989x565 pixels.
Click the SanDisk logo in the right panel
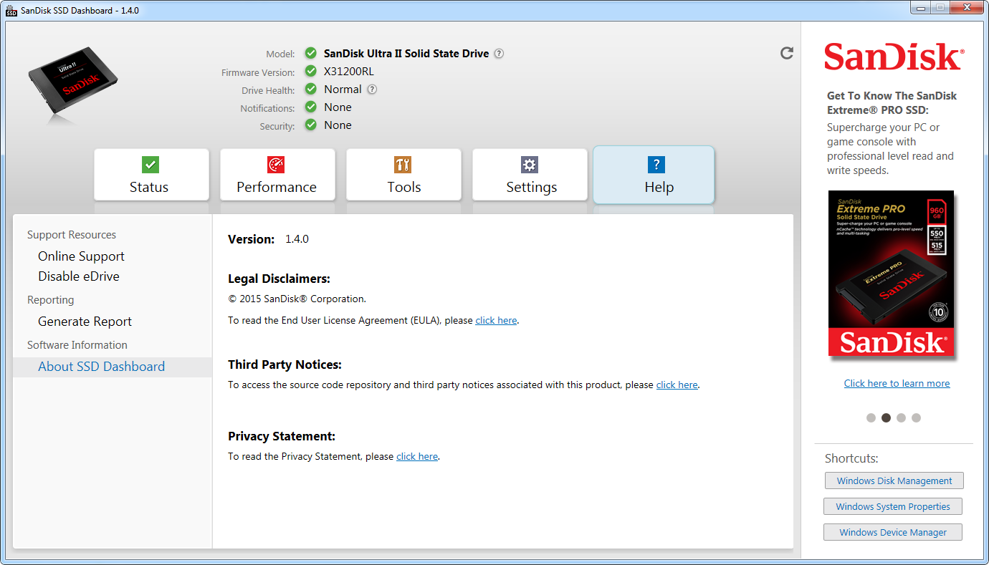point(894,57)
